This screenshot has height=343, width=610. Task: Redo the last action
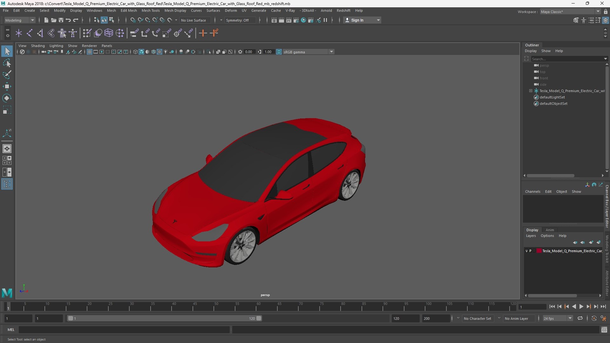tap(76, 20)
